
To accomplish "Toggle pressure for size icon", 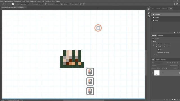I will point(80,4).
